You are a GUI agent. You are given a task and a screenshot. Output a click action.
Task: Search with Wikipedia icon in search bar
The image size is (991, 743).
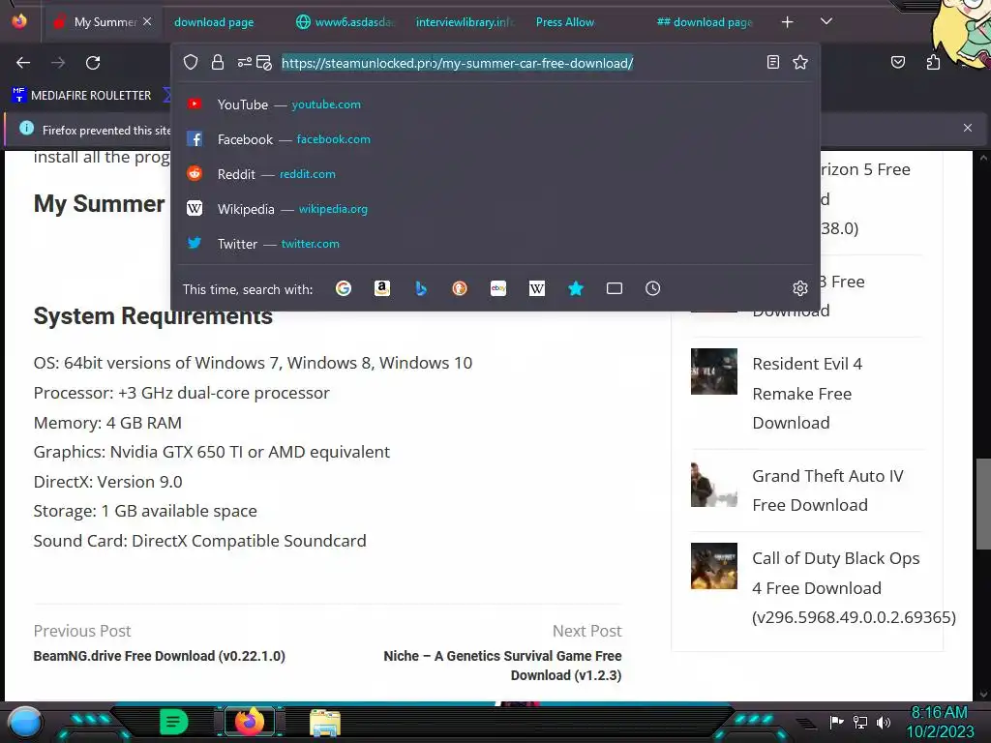pos(536,288)
